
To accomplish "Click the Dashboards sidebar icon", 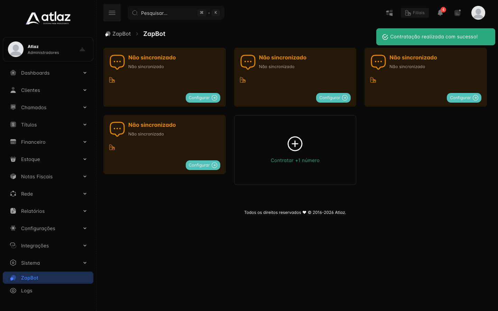I will pyautogui.click(x=13, y=73).
